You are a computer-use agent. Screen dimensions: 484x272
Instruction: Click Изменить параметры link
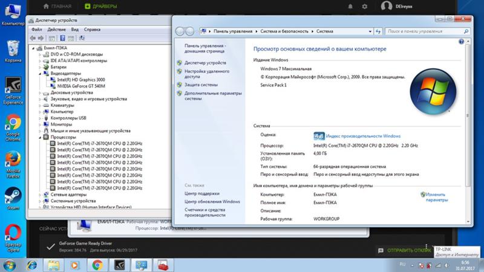[436, 197]
